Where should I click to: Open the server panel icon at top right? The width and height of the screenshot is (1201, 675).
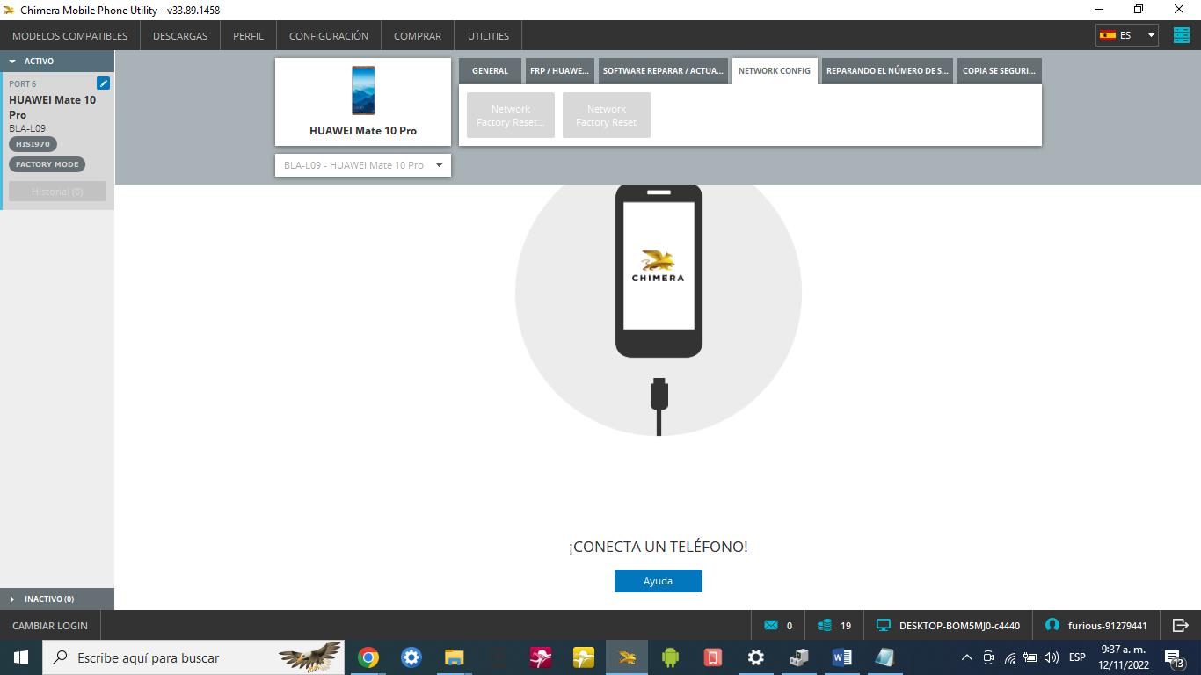pyautogui.click(x=1180, y=35)
